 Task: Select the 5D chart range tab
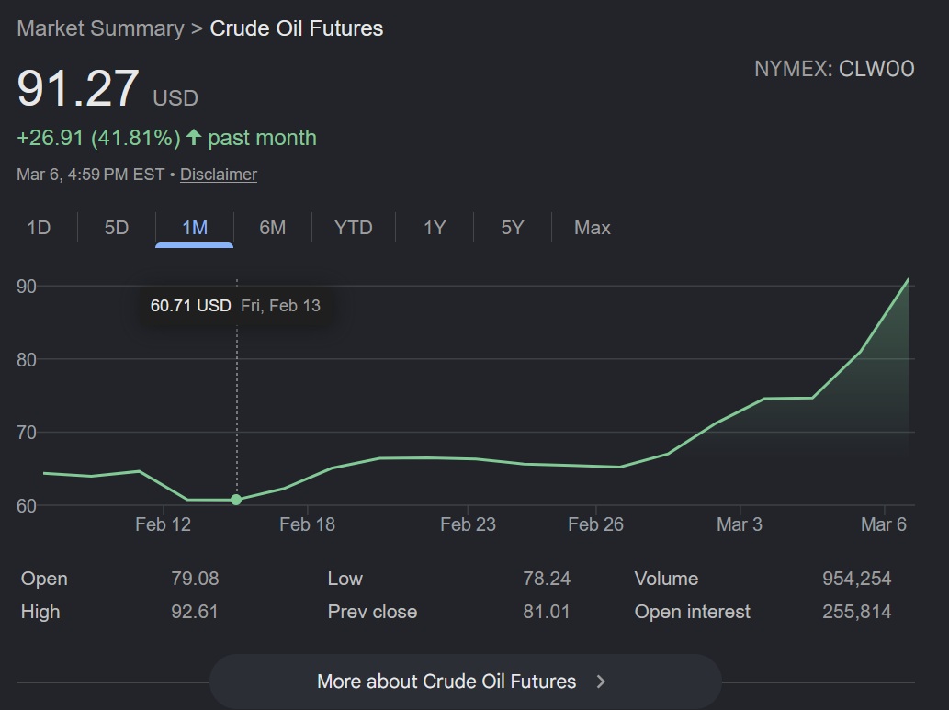coord(117,228)
